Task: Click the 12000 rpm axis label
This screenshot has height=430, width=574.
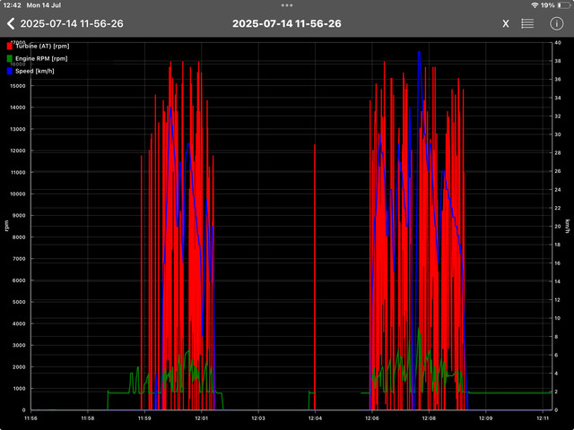Action: [18, 150]
